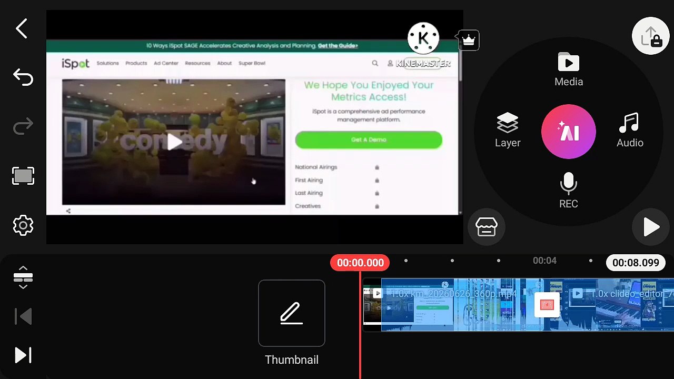Tap 'Ad Center' in the preview
The height and width of the screenshot is (379, 674).
point(166,63)
